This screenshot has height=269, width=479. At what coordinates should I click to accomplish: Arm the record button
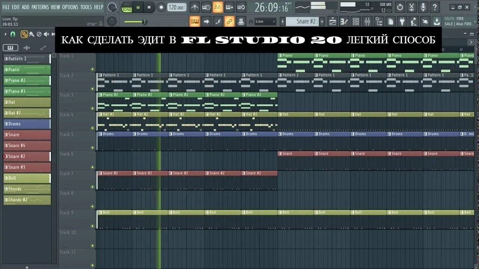161,7
